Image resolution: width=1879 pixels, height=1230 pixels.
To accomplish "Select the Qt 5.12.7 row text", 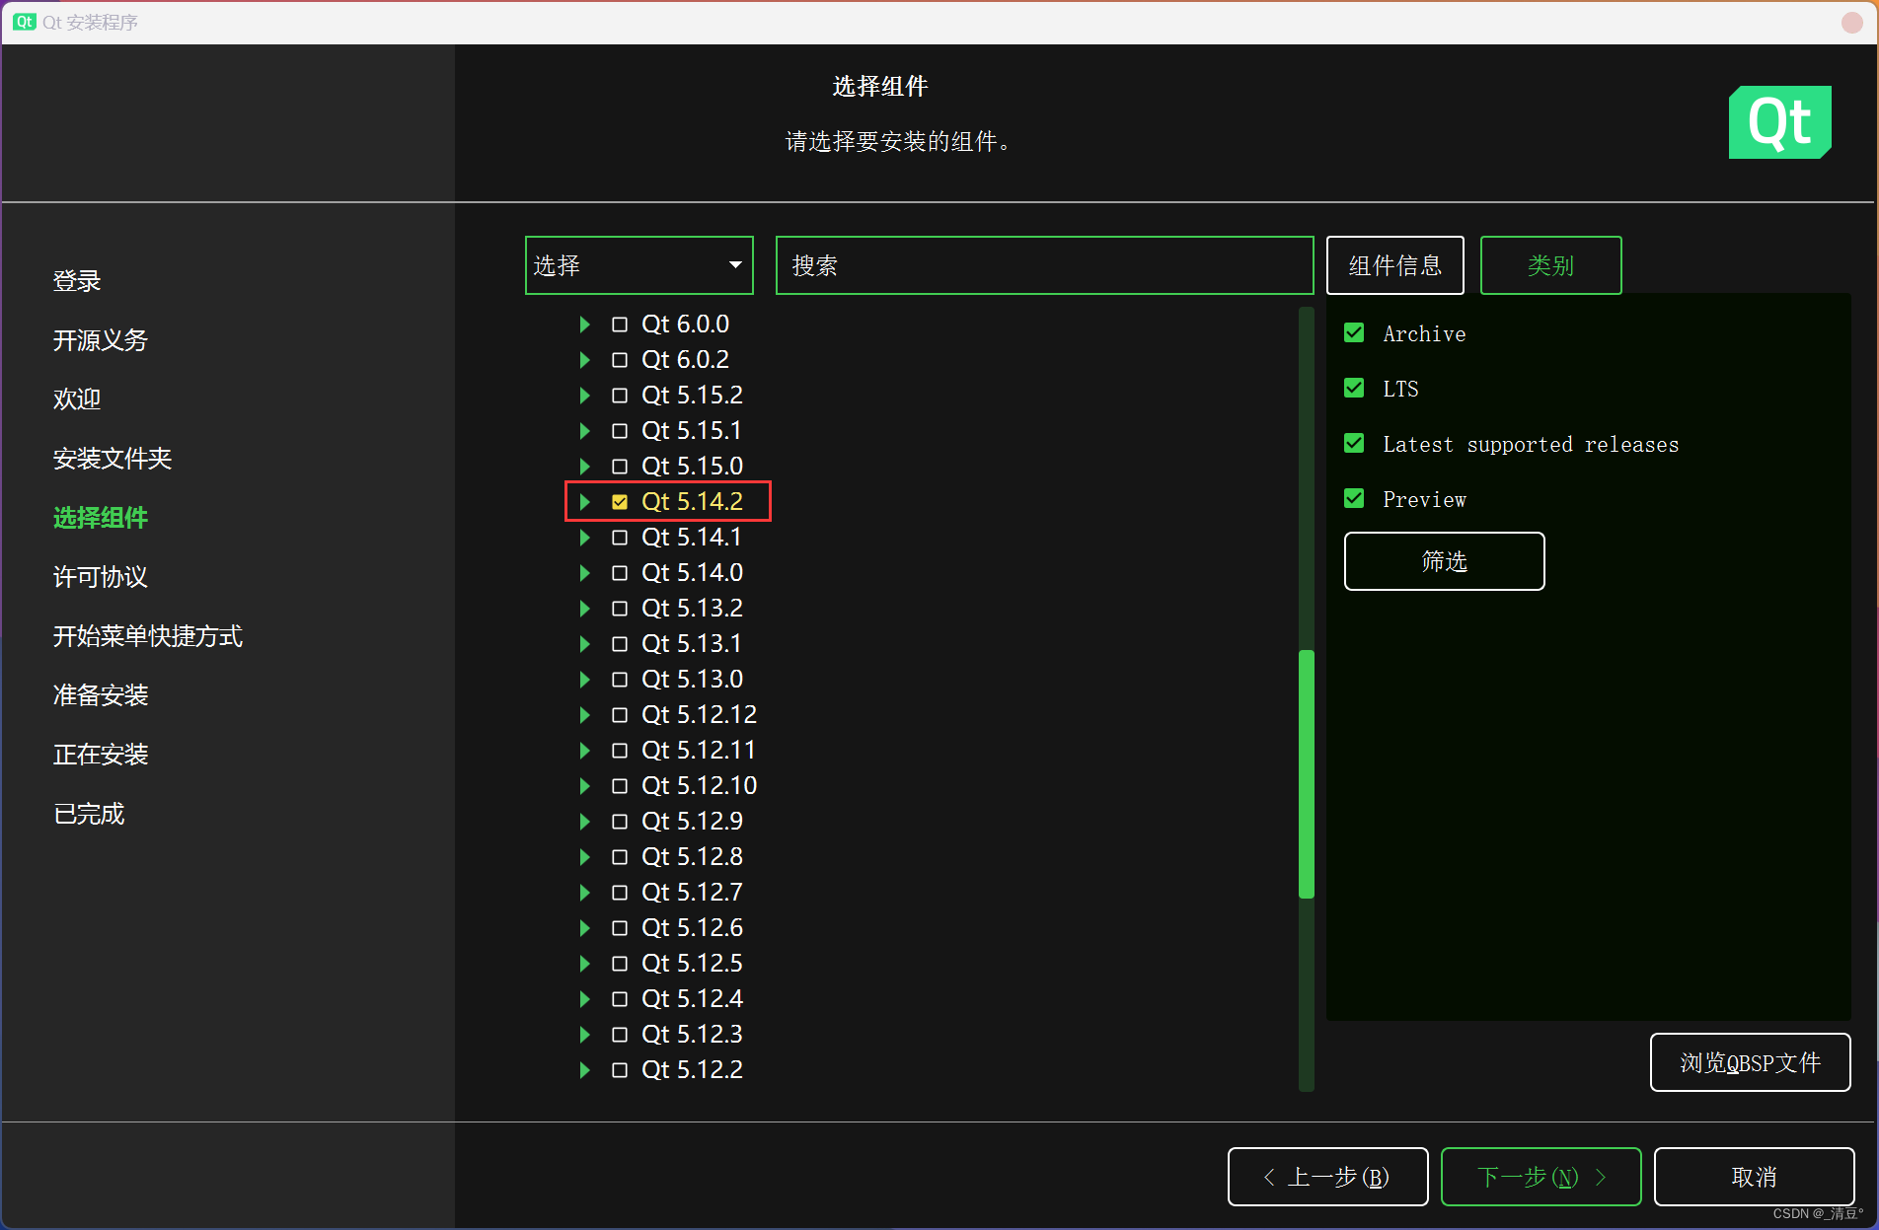I will pyautogui.click(x=692, y=893).
